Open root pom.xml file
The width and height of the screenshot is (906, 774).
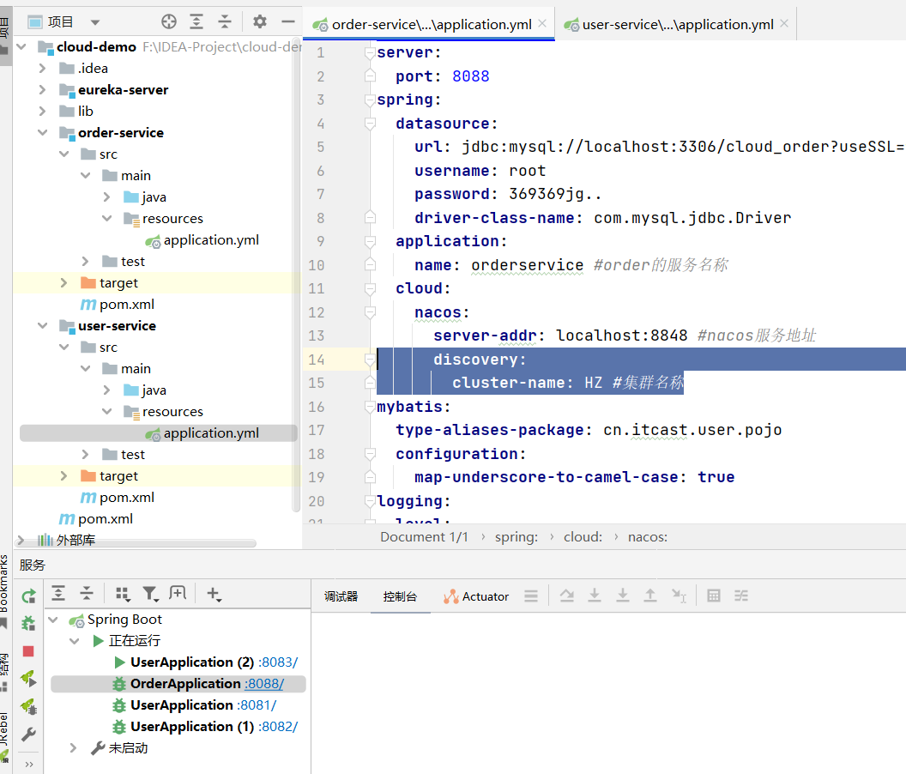coord(96,518)
